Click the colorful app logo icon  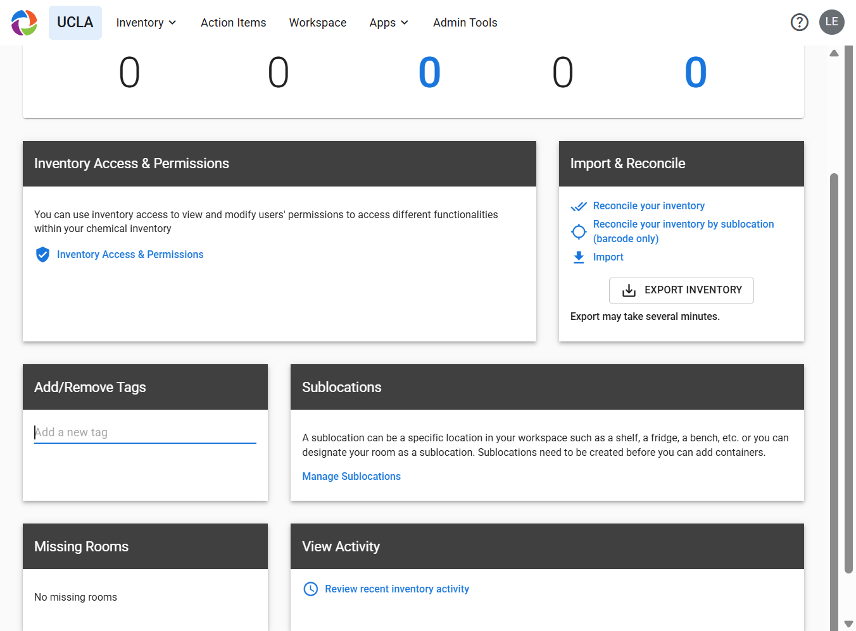point(24,23)
